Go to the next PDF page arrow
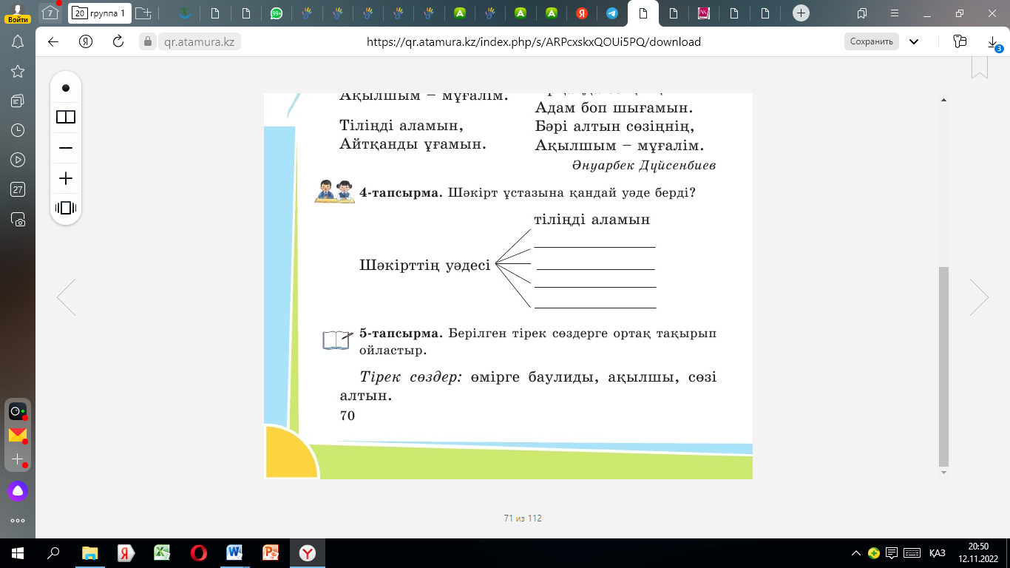 979,298
